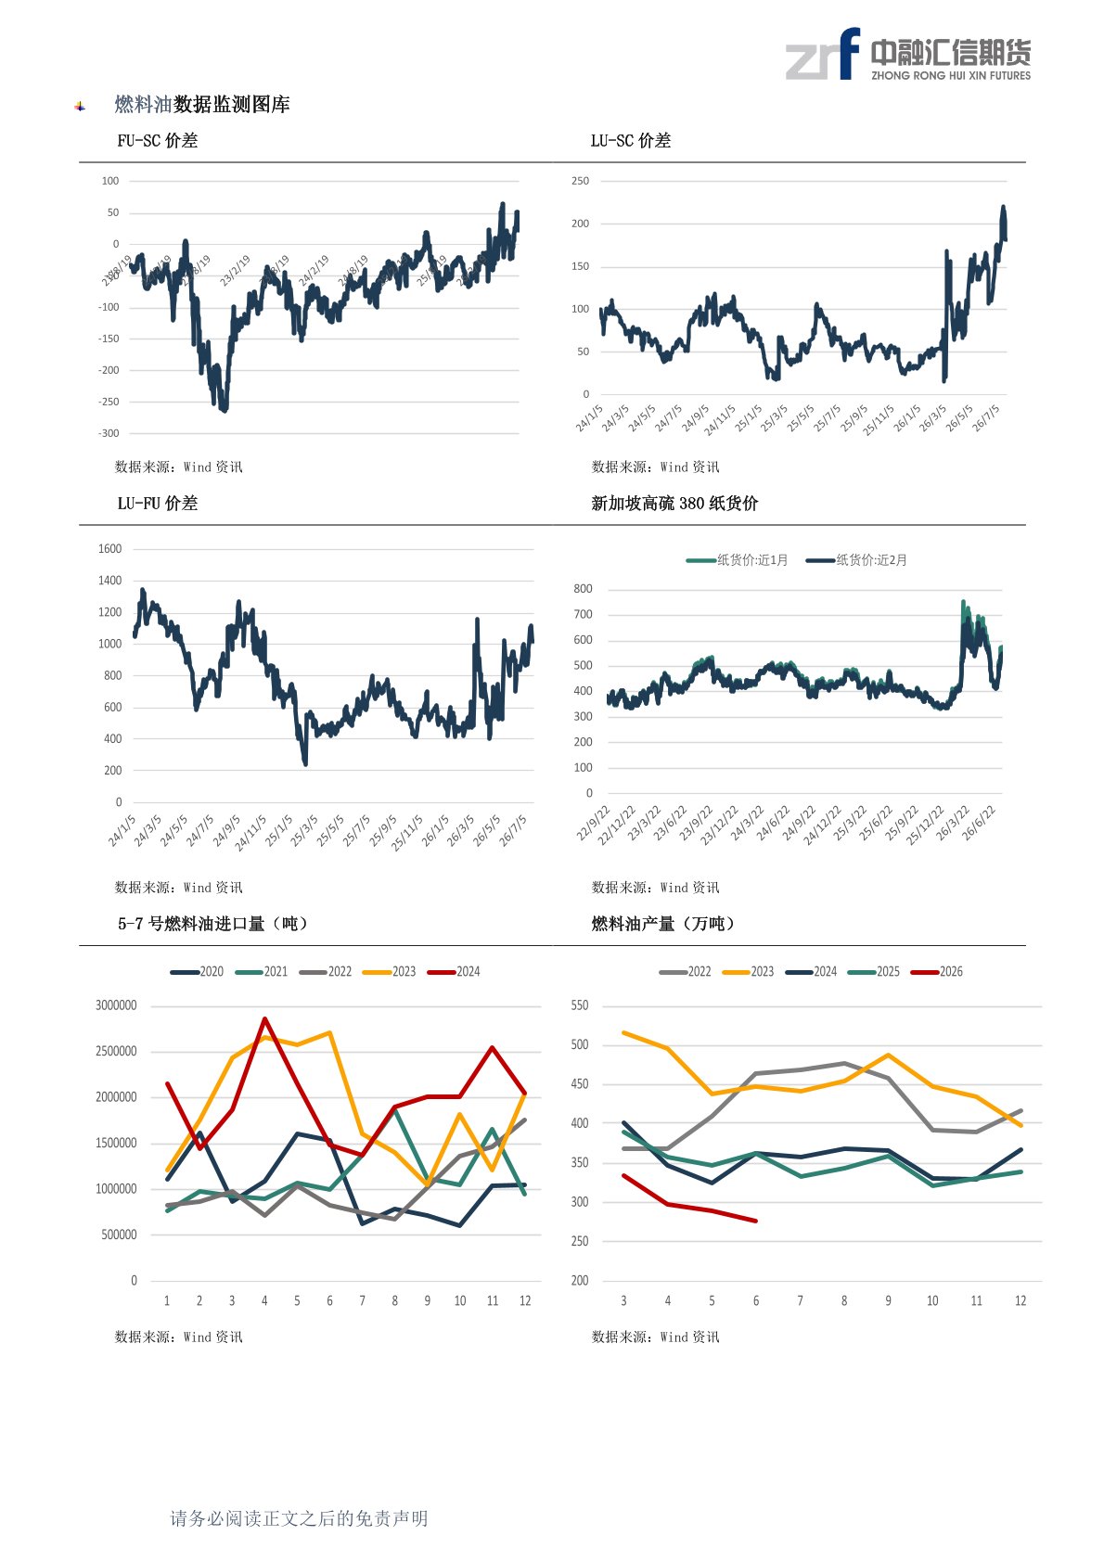This screenshot has height=1561, width=1104.
Task: Click the FU-SC 价差 chart title
Action: click(158, 141)
